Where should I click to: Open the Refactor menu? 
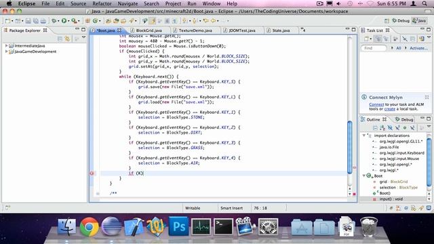[x=102, y=3]
